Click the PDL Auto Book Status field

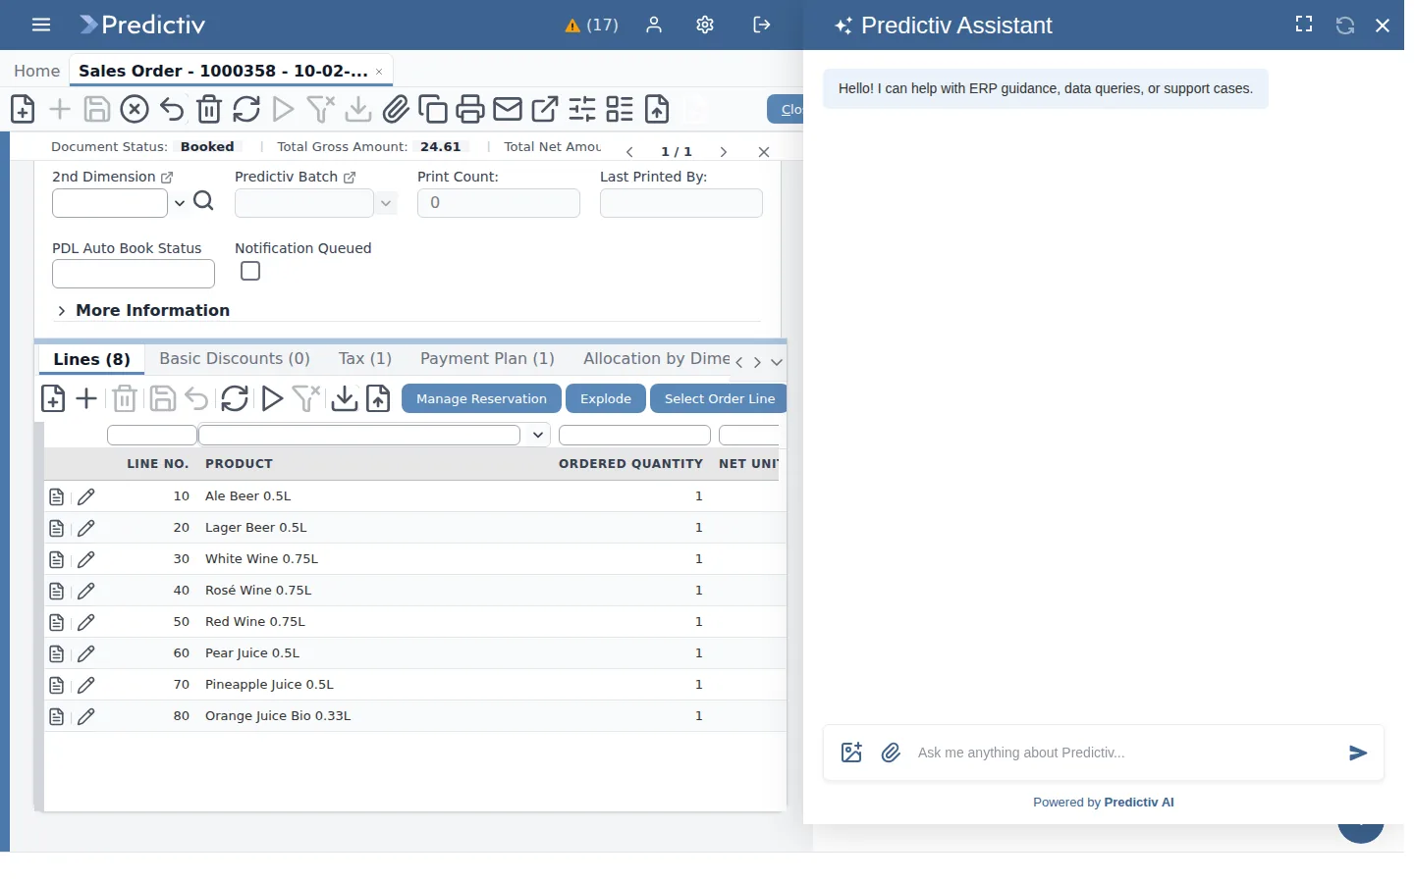[x=134, y=274]
